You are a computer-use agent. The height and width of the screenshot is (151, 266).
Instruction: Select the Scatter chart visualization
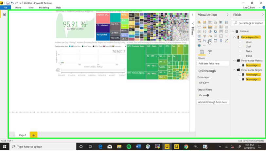pos(204,31)
